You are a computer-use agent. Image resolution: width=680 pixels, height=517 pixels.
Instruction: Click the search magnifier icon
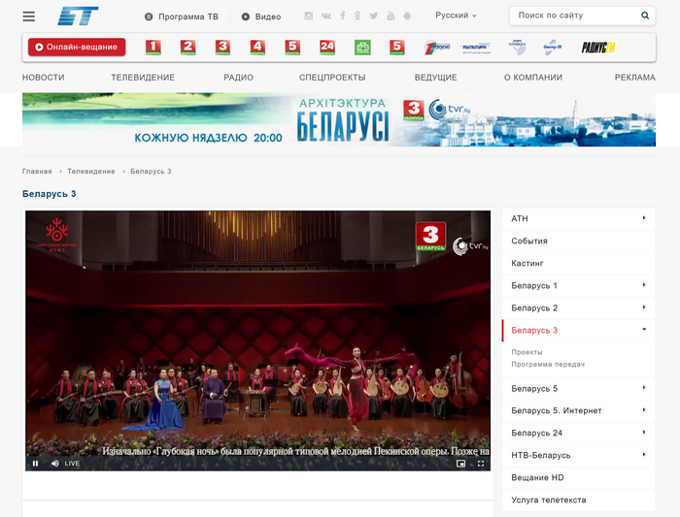(645, 16)
